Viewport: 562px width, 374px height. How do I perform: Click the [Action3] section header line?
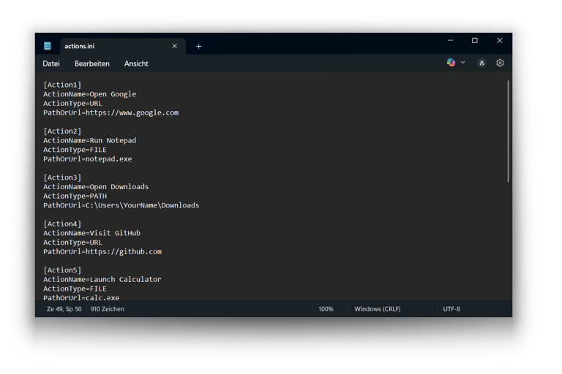(x=62, y=178)
